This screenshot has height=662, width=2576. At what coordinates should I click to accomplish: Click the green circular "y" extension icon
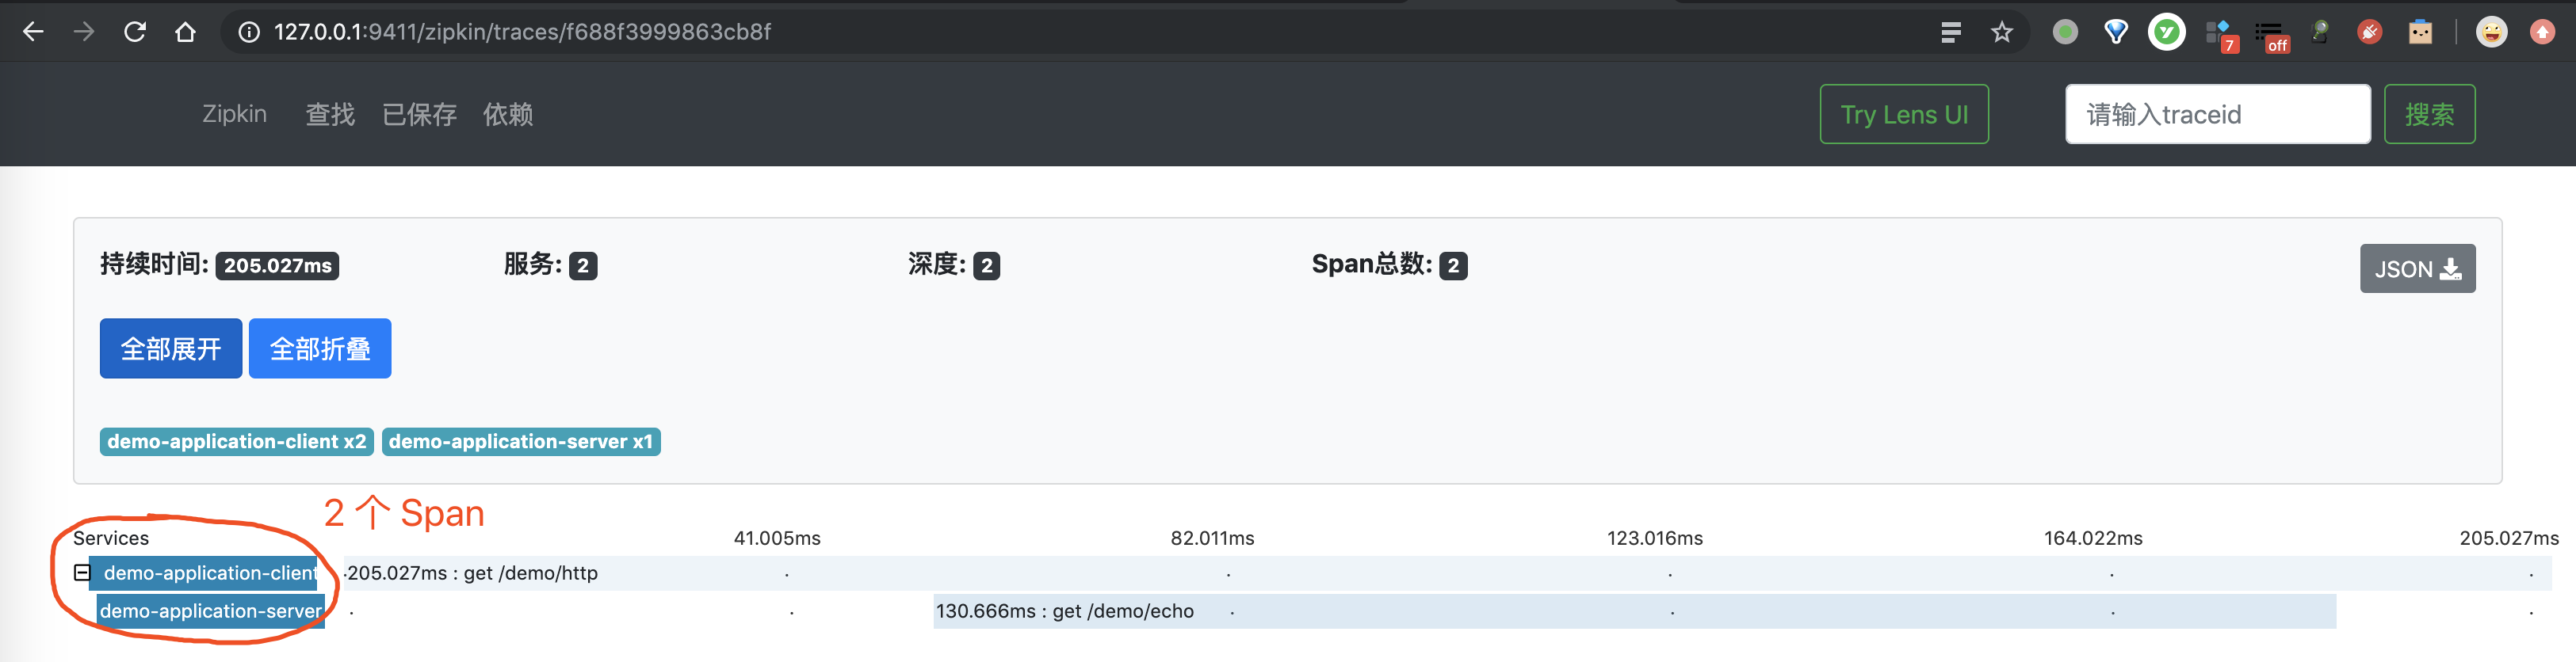[x=2166, y=31]
